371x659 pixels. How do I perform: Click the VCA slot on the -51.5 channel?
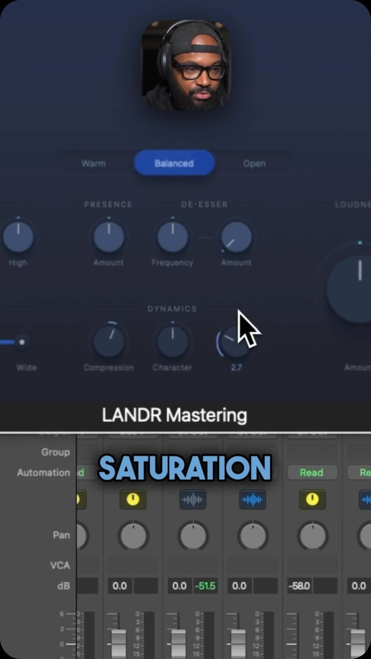(193, 565)
